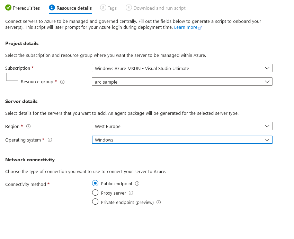Image resolution: width=294 pixels, height=239 pixels.
Task: Click the info icon beside Operating system
Action: (x=50, y=140)
